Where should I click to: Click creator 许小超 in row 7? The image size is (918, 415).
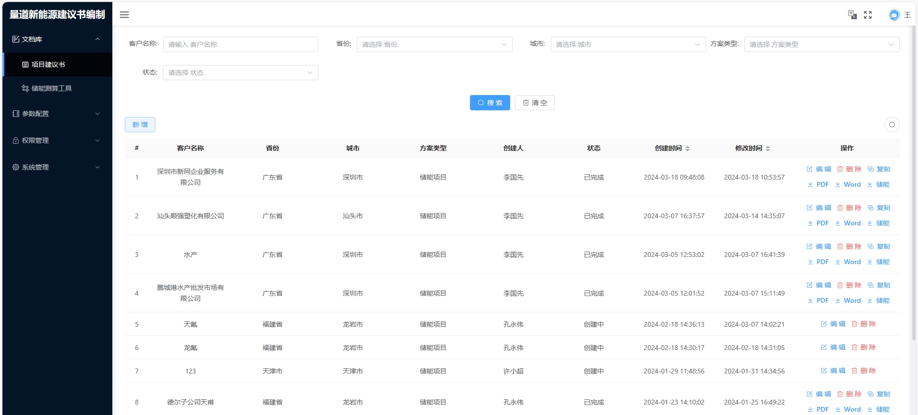(514, 371)
